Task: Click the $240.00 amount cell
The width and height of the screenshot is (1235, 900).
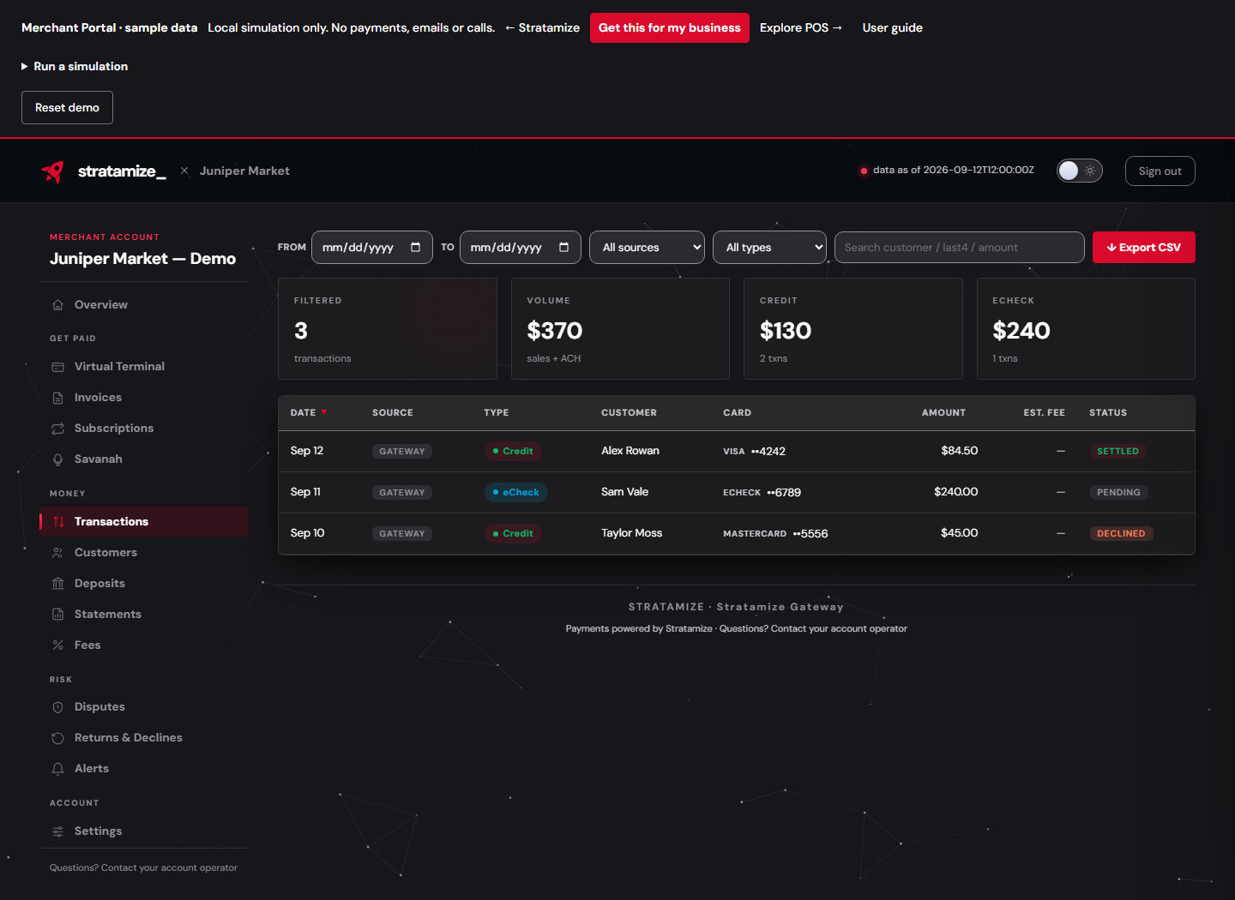Action: [955, 492]
